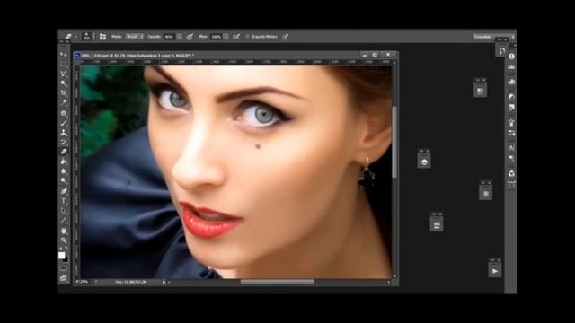Viewport: 575px width, 323px height.
Task: Check the Erase to History checkbox
Action: coord(247,37)
